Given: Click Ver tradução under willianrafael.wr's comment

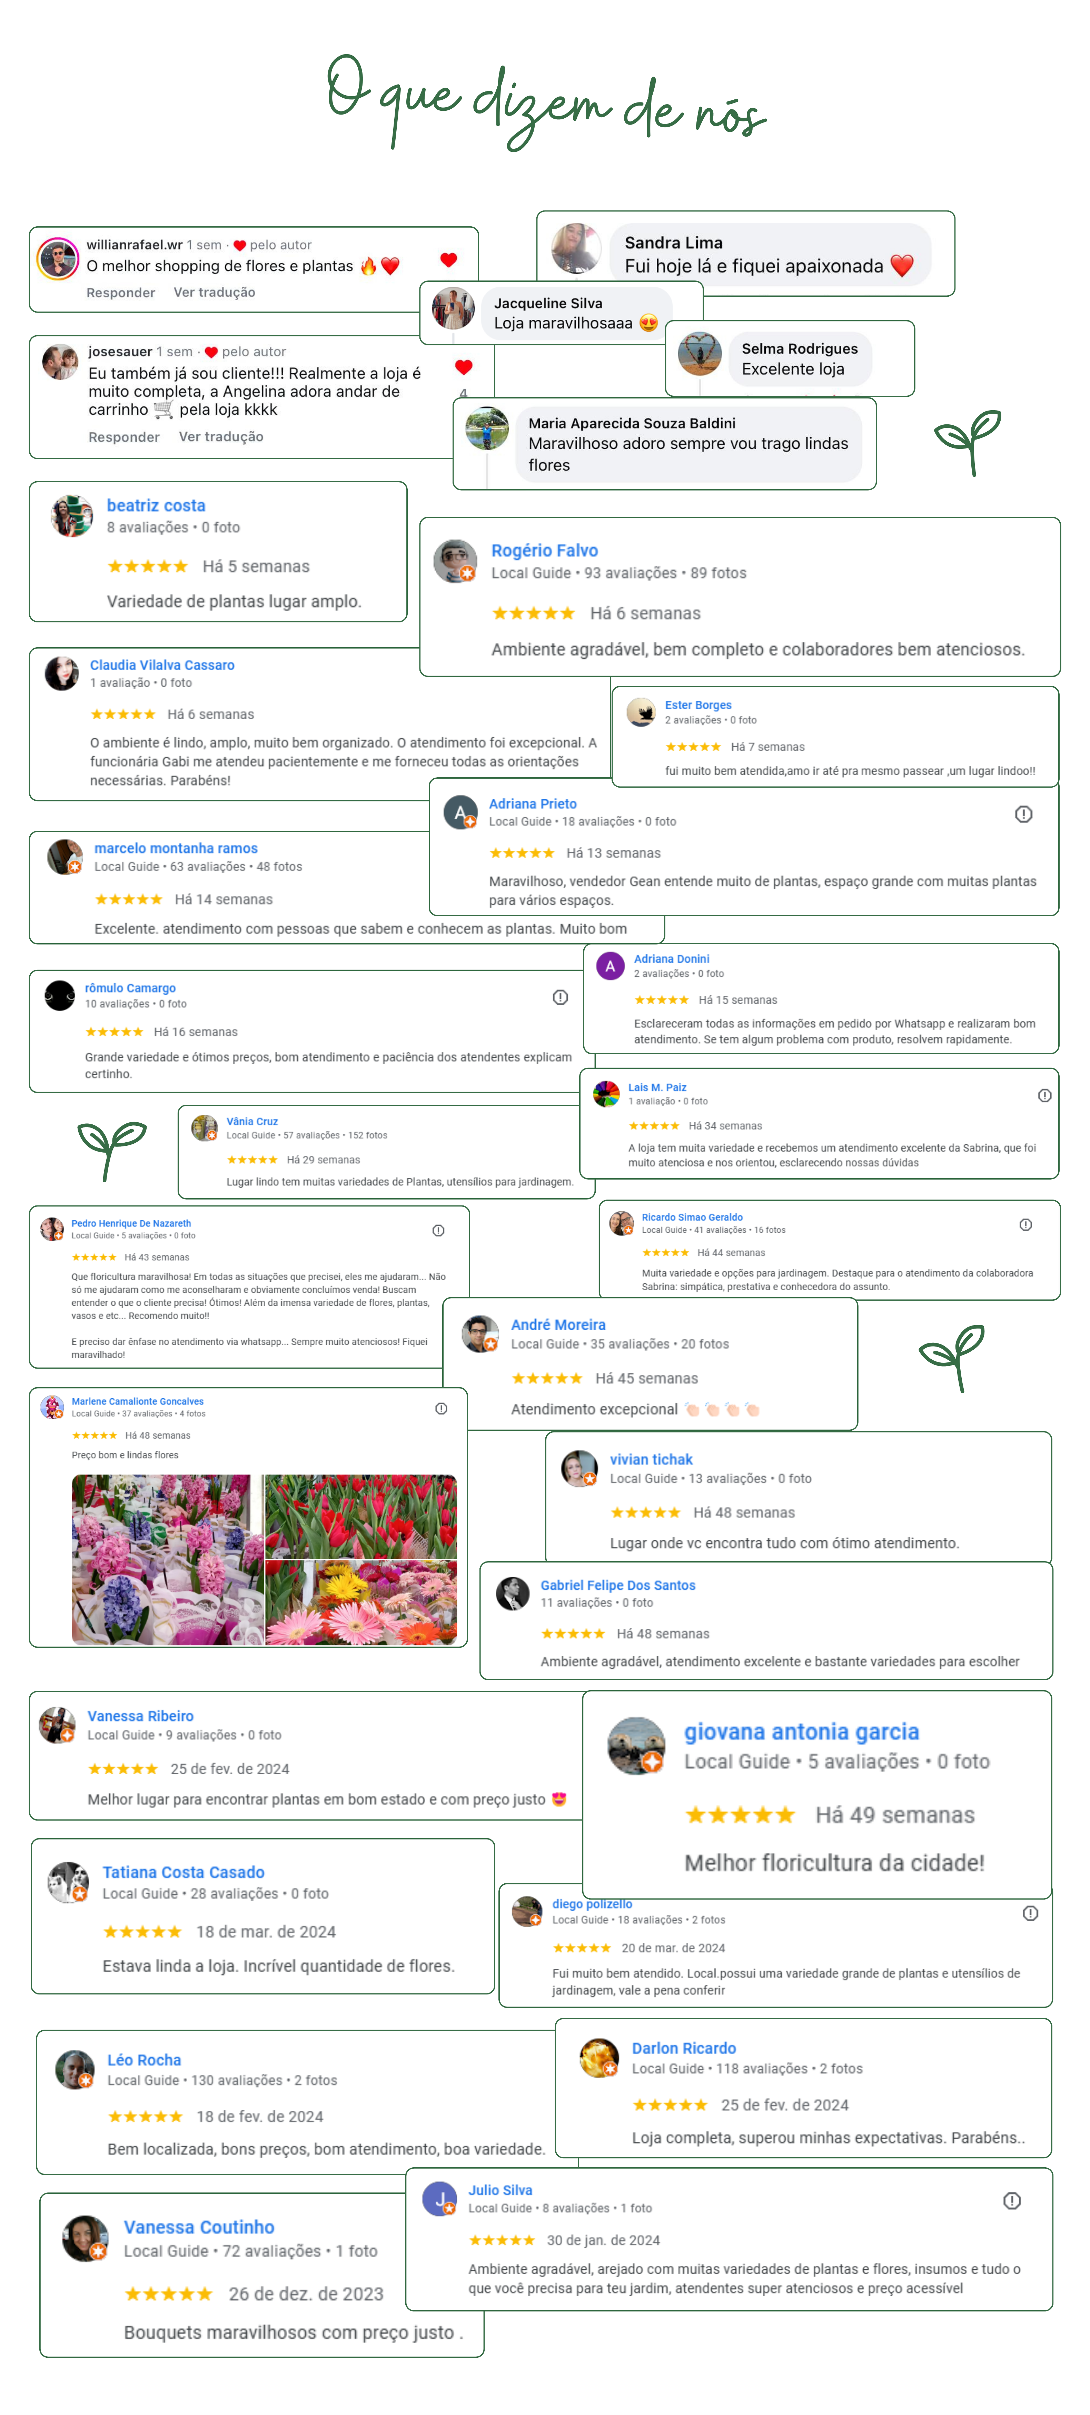Looking at the screenshot, I should [215, 293].
